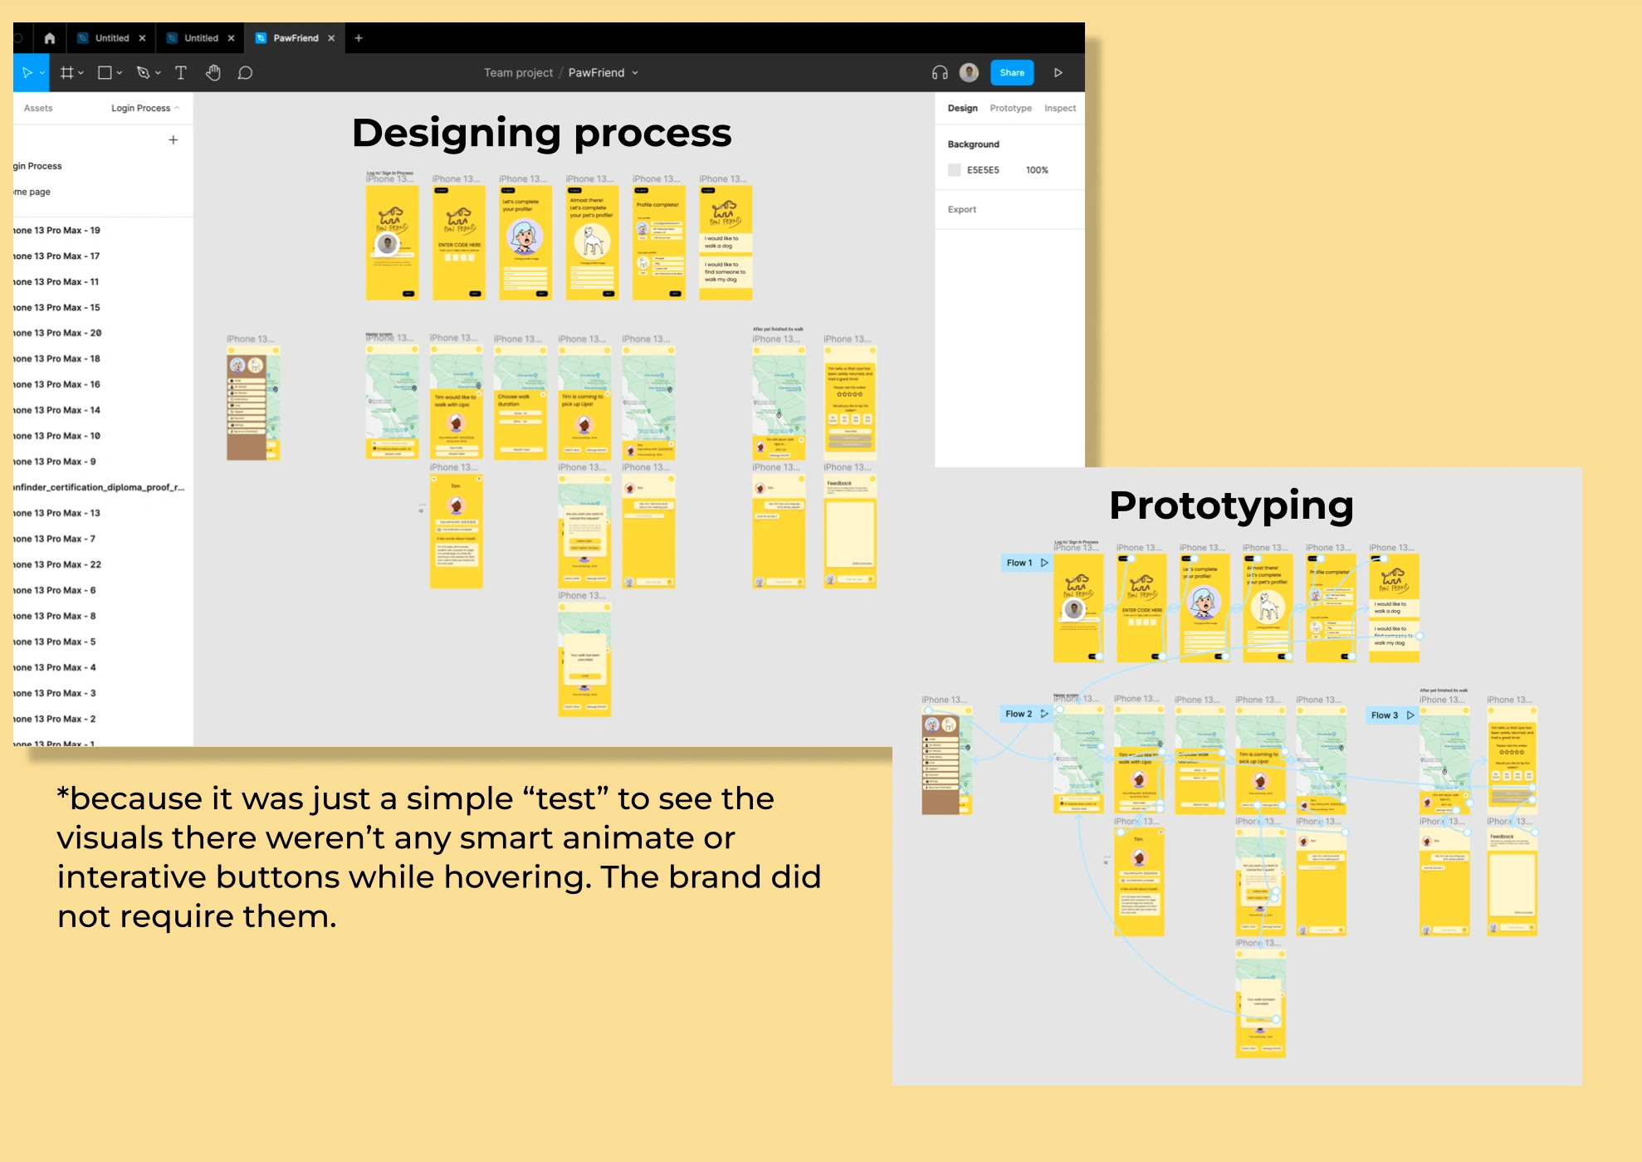Screen dimensions: 1642x1162
Task: Open Pen tool dropdown arrow
Action: (158, 73)
